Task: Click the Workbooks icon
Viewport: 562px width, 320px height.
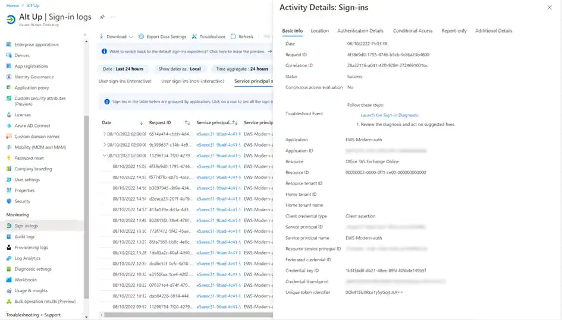Action: coord(9,280)
